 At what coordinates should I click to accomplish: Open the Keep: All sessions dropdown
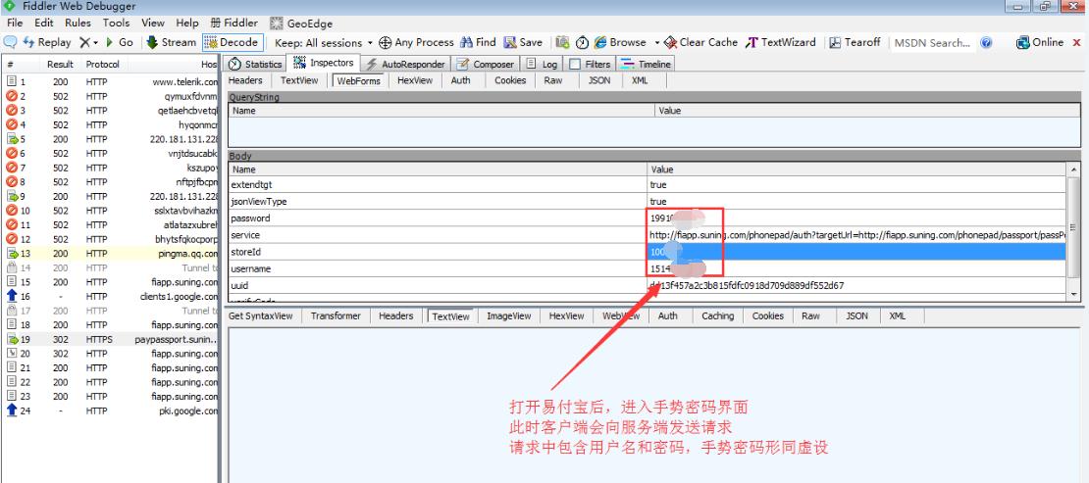(x=324, y=42)
